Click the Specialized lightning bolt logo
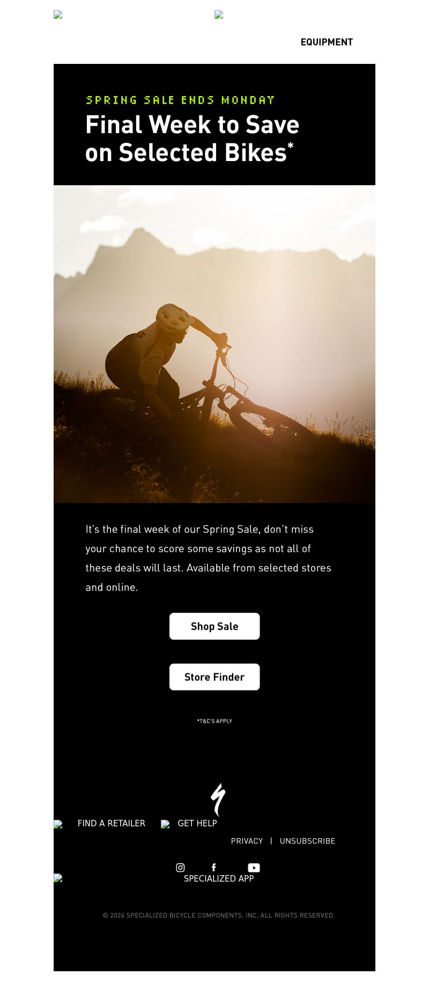This screenshot has width=429, height=982. 218,799
